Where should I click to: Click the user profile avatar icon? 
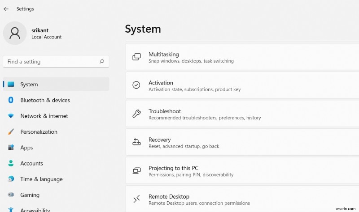[15, 33]
